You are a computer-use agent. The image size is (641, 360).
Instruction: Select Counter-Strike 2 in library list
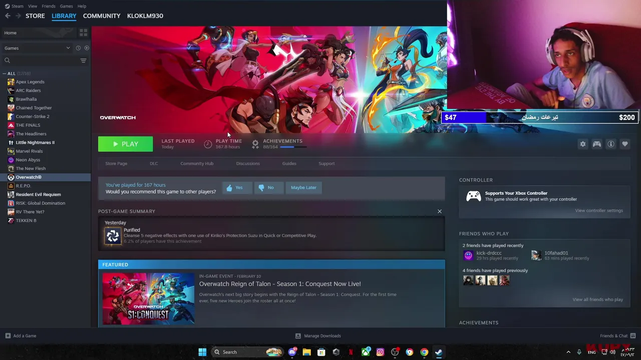pos(33,116)
